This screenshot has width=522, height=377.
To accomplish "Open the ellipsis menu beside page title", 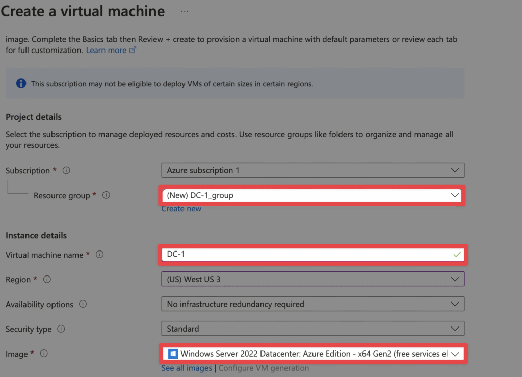I will [x=185, y=11].
